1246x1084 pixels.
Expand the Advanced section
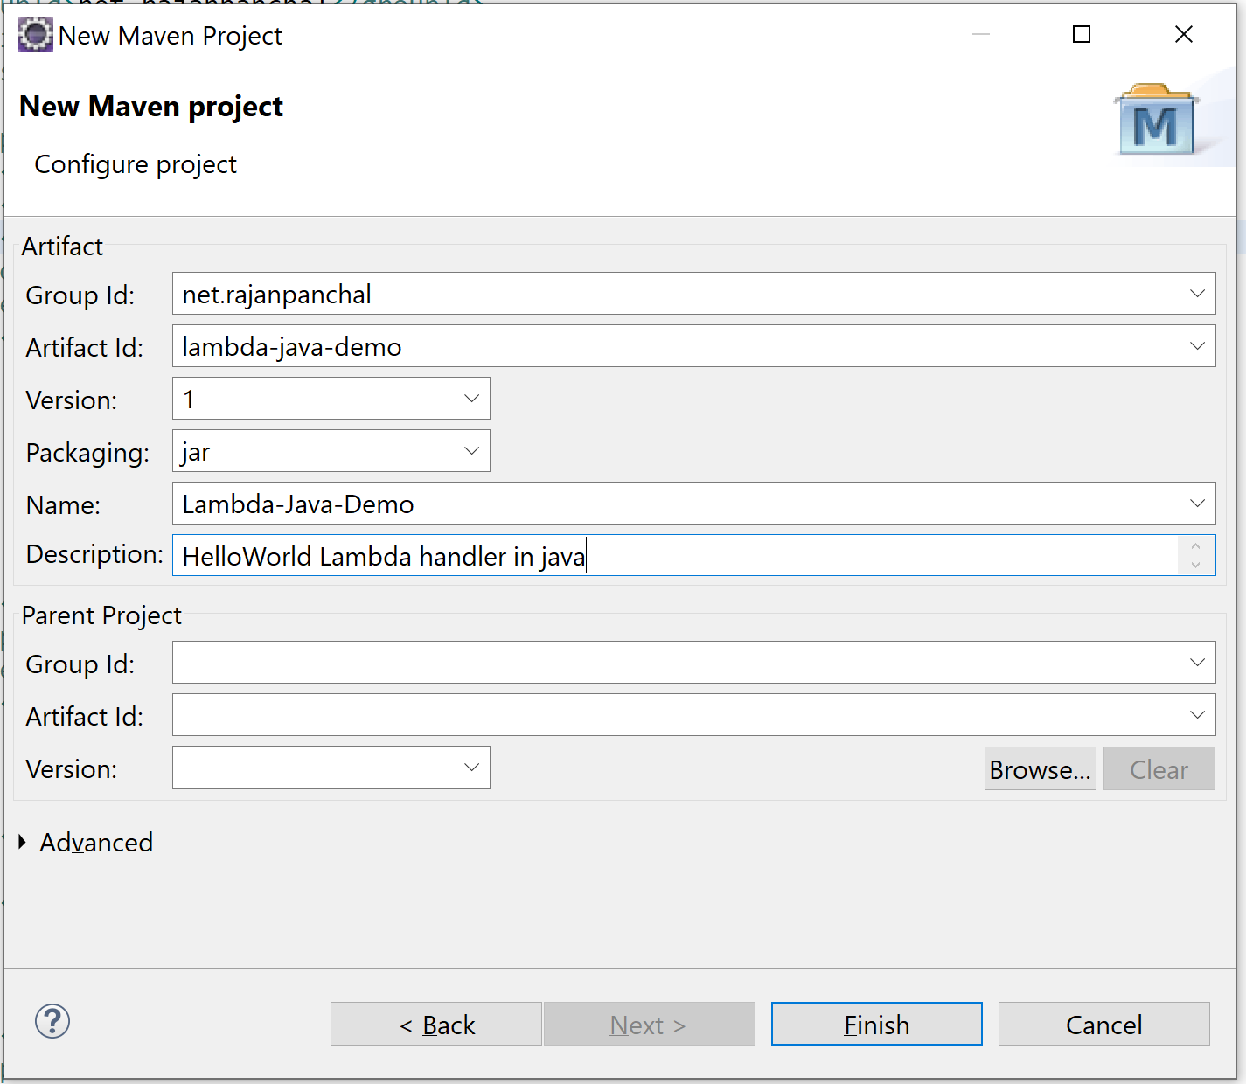point(24,843)
